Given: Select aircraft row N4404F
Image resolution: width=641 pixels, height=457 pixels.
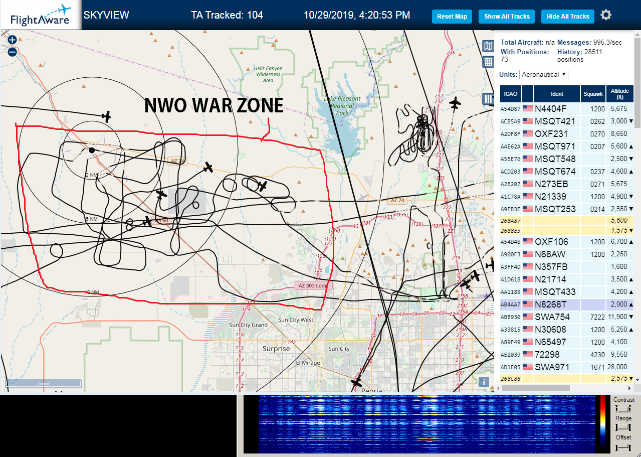Looking at the screenshot, I should [x=567, y=108].
